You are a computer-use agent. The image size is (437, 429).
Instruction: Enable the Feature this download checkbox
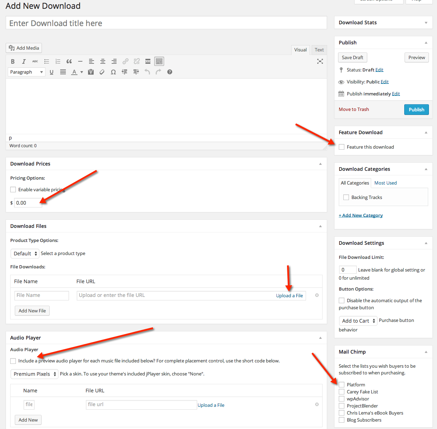(342, 147)
